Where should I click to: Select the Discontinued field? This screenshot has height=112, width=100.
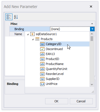click(x=54, y=49)
